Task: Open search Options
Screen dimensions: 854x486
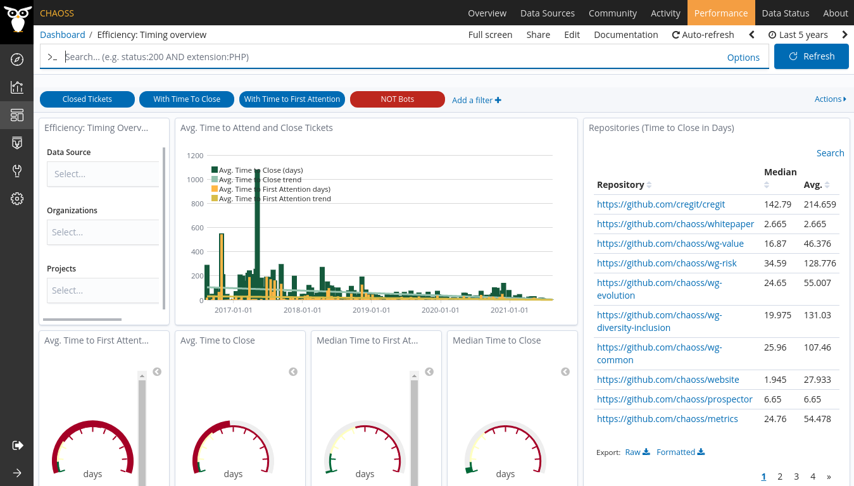Action: click(x=743, y=57)
